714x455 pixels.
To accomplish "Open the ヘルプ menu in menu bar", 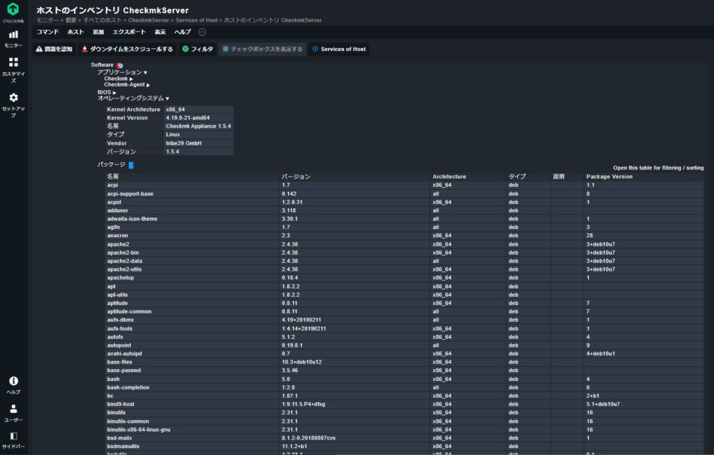I will pyautogui.click(x=183, y=32).
